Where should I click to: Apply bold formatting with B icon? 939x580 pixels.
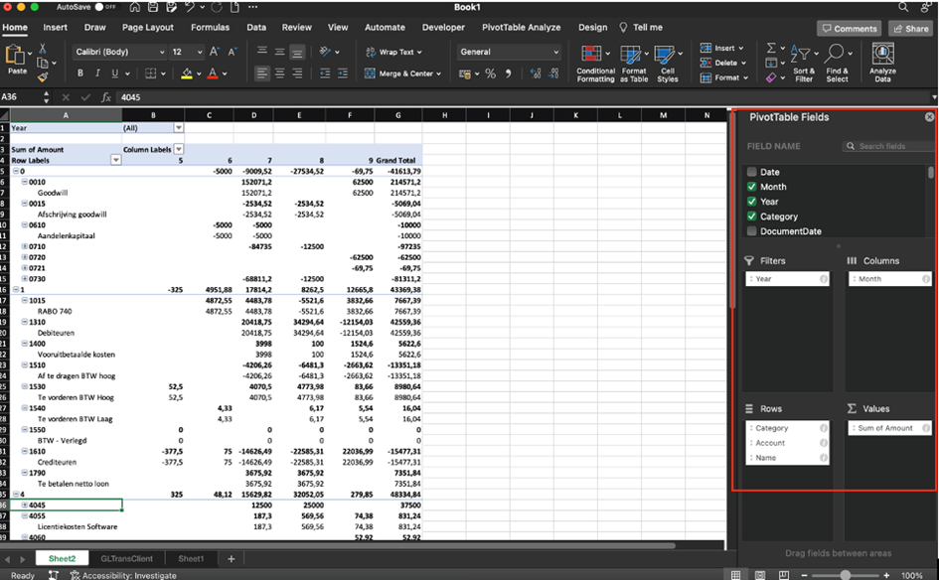(79, 73)
